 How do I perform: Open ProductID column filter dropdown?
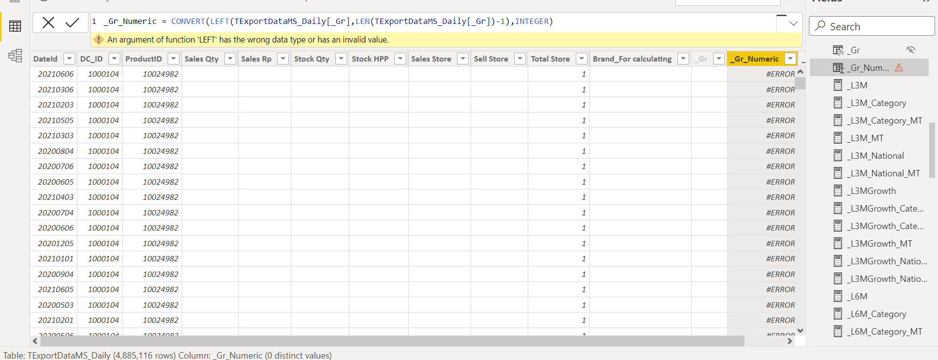174,59
